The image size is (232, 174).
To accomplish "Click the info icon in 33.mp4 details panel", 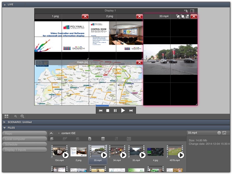I will point(219,133).
